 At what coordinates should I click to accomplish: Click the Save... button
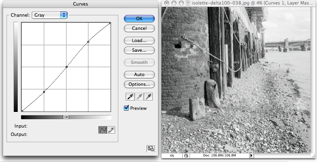coord(139,50)
